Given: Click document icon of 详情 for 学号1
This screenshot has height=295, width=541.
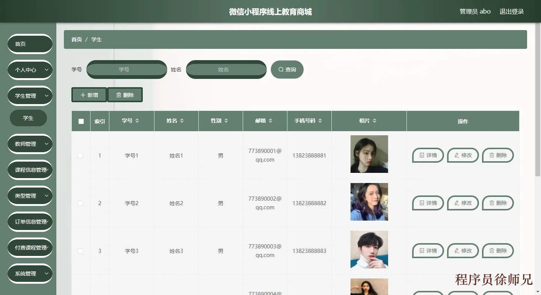Looking at the screenshot, I should coord(422,155).
